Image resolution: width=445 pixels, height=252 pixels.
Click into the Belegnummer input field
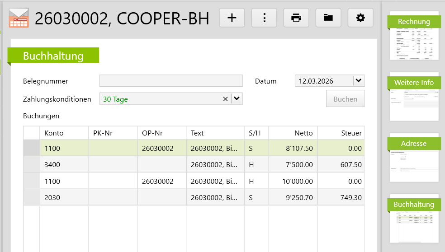tap(171, 81)
